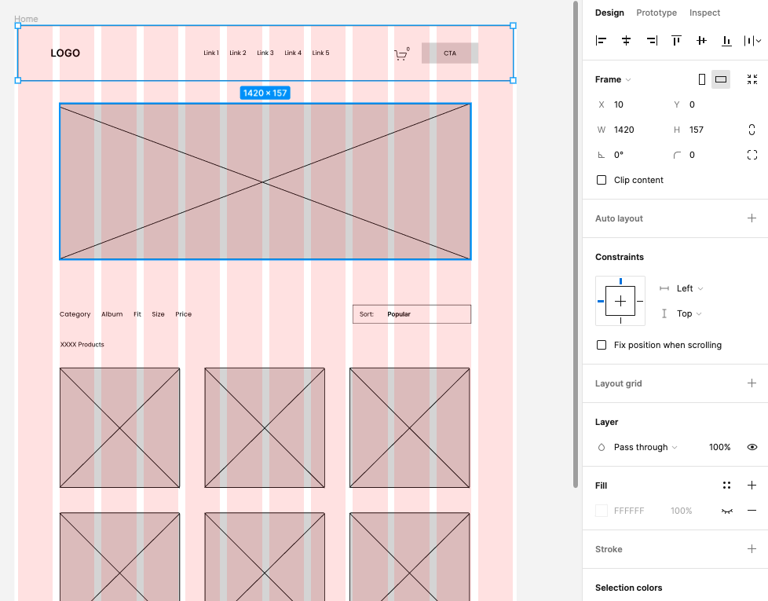Select the Align top edges icon
Image resolution: width=768 pixels, height=601 pixels.
676,40
